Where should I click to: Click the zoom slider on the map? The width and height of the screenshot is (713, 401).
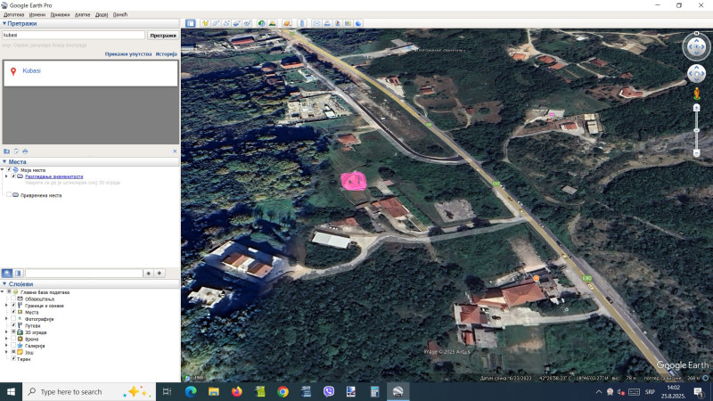pyautogui.click(x=697, y=129)
